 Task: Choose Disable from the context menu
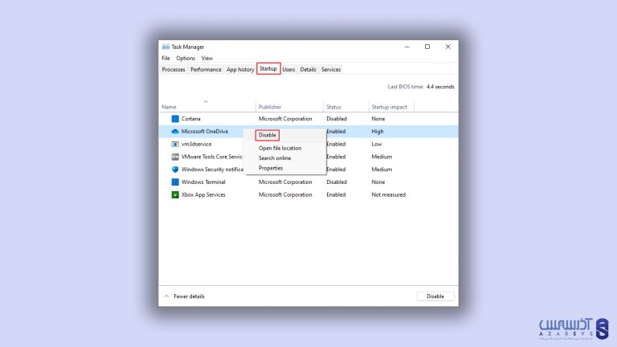(x=268, y=135)
